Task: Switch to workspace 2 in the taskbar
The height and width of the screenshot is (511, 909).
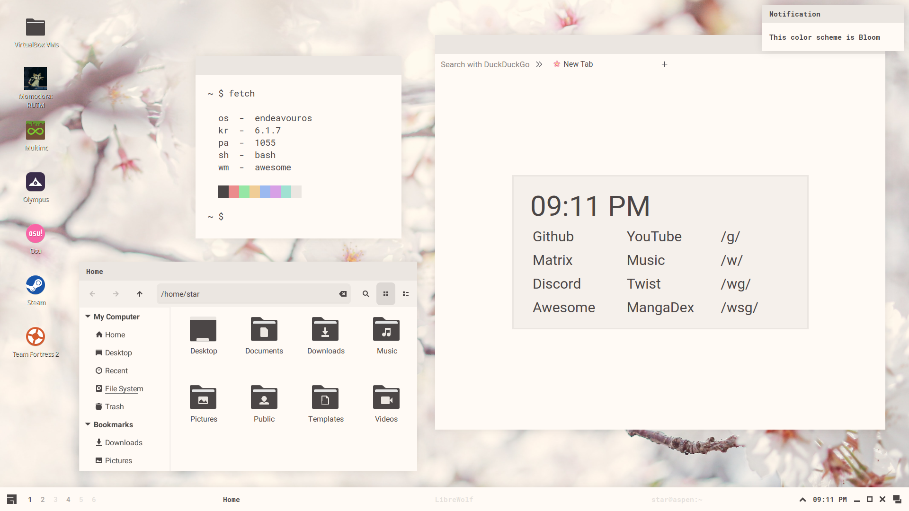Action: [x=43, y=500]
